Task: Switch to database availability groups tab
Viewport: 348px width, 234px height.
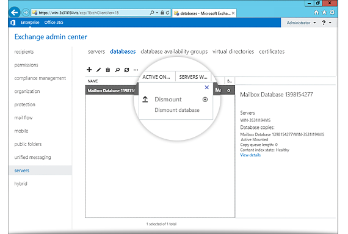Action: [x=174, y=51]
